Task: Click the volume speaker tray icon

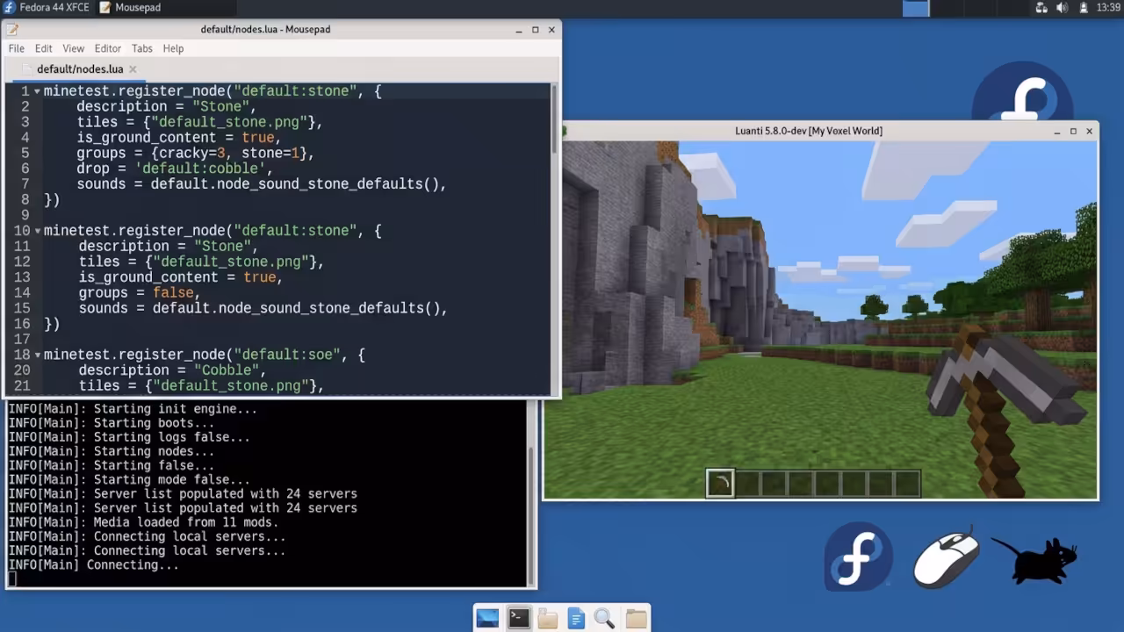Action: pos(1062,8)
